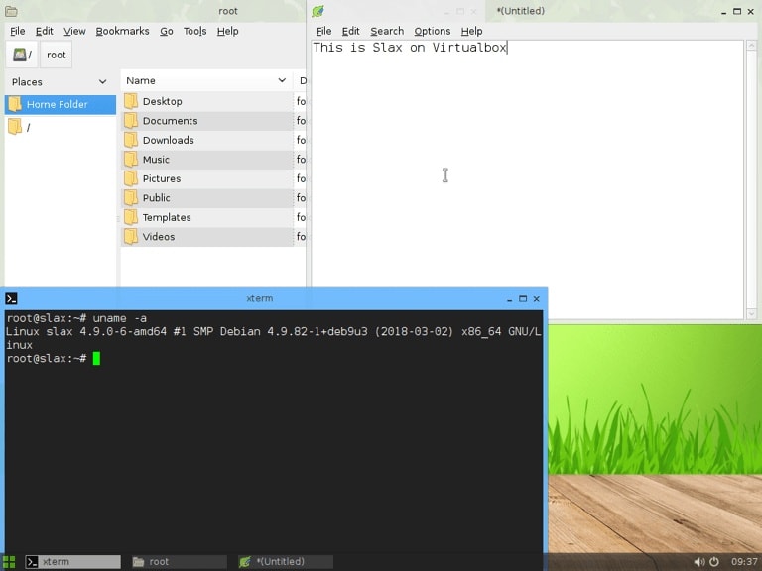The image size is (762, 571).
Task: Select Home Folder in Places
Action: (x=61, y=104)
